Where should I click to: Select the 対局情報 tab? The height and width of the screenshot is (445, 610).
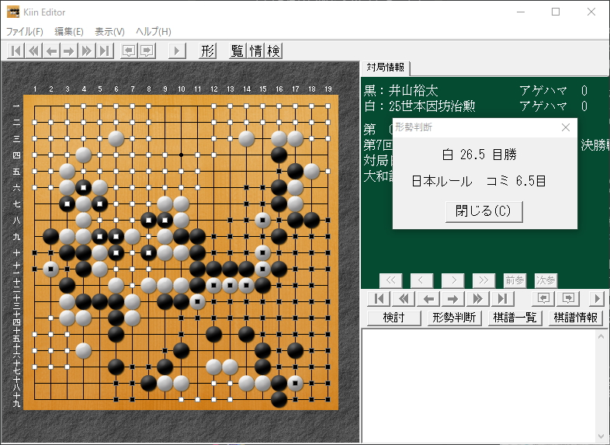(386, 68)
